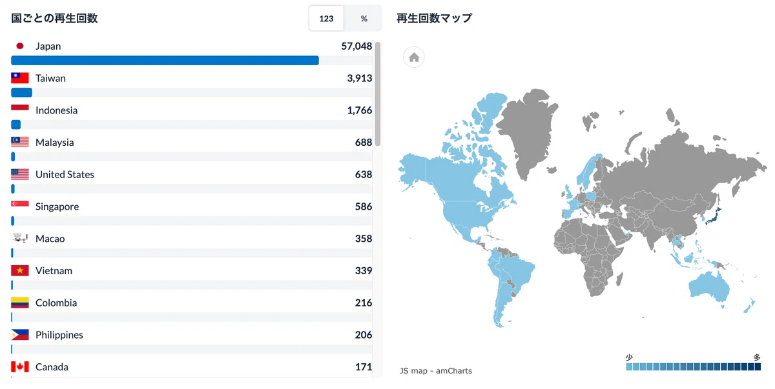Click the darkest legend color swatch

[x=758, y=367]
